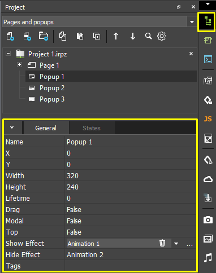The width and height of the screenshot is (216, 273).
Task: Edit the Height value 240
Action: pyautogui.click(x=131, y=187)
